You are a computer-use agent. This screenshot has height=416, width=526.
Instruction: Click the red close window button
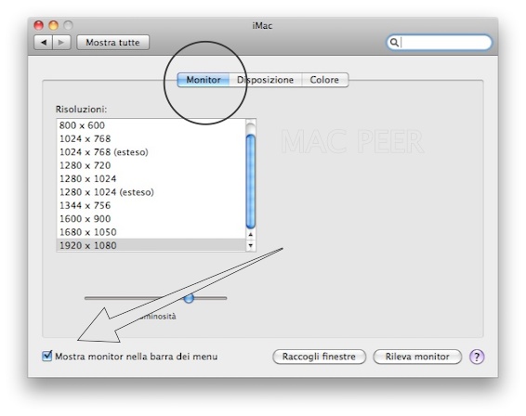39,25
